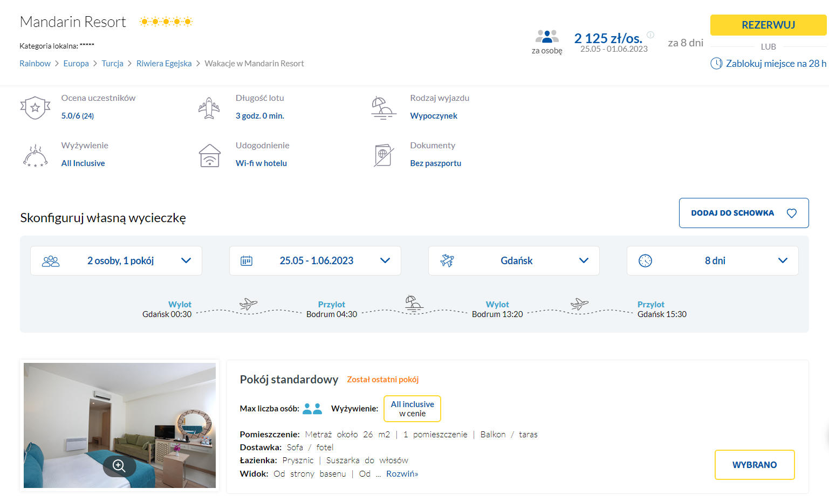Expand room description with Rozwiń link
Viewport: 829px width, 502px height.
coord(402,474)
